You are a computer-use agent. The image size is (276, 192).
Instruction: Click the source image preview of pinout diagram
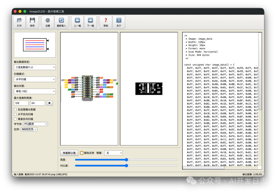point(89,89)
